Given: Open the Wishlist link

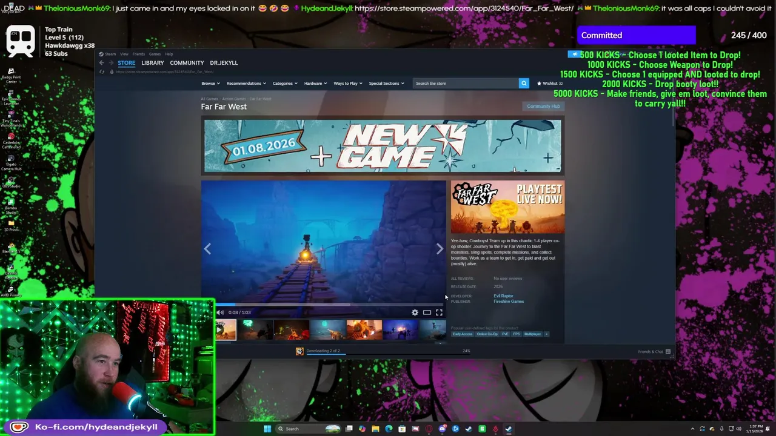Looking at the screenshot, I should [x=550, y=83].
